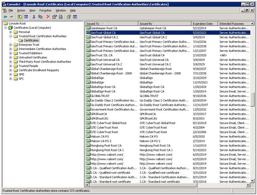Open the Help menu
The image size is (257, 195).
pyautogui.click(x=73, y=10)
